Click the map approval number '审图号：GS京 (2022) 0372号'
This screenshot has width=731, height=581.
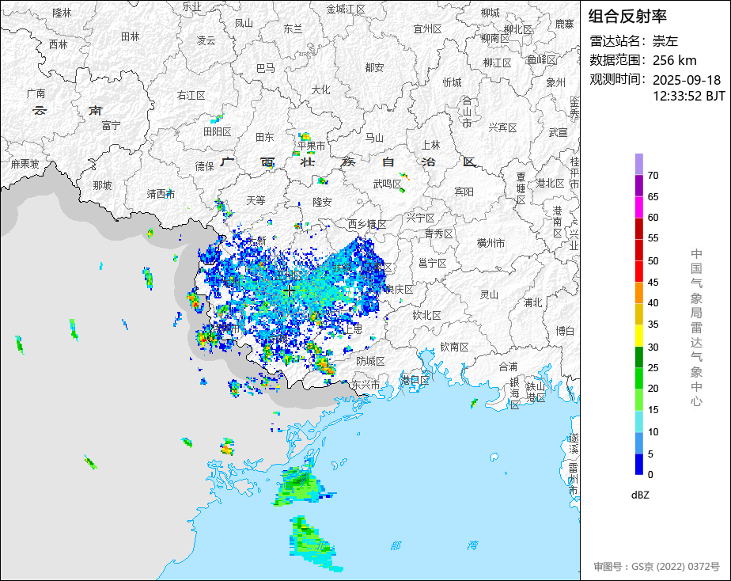[657, 567]
